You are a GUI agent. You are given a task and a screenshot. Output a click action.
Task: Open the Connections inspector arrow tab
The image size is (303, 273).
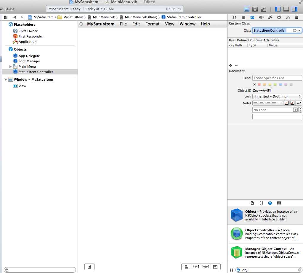click(279, 17)
